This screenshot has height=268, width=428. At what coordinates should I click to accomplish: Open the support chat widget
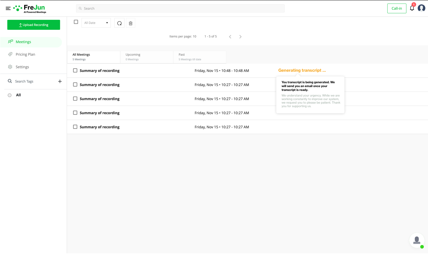tap(417, 240)
